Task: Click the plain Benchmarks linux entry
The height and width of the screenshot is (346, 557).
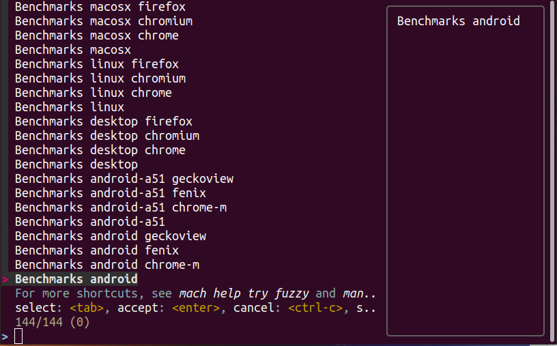Action: (69, 107)
